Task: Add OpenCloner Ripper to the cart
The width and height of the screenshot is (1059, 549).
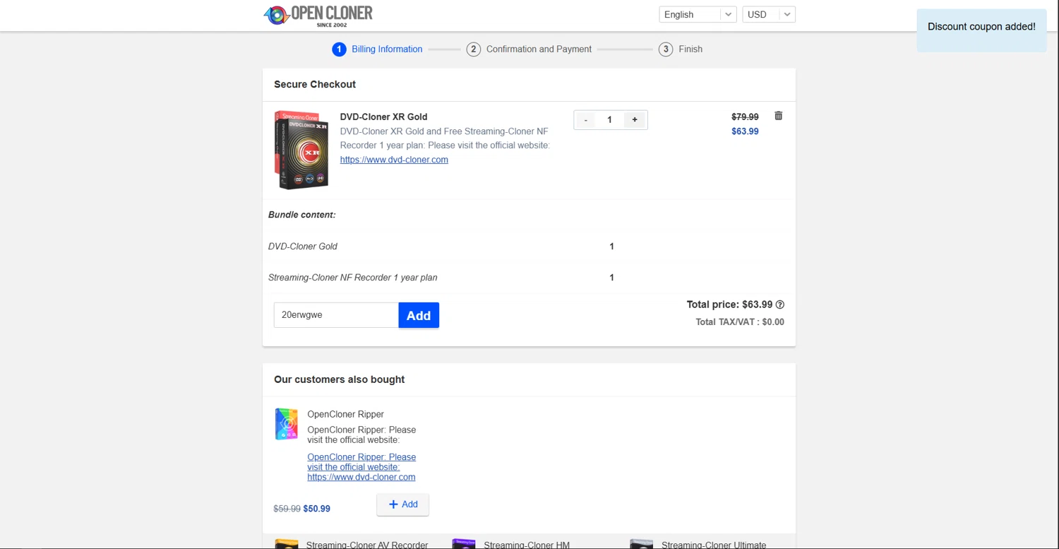Action: [x=402, y=504]
